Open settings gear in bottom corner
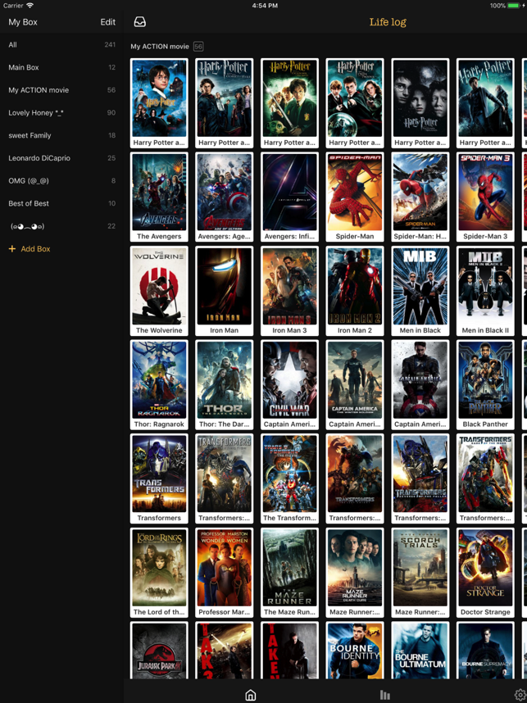Image resolution: width=527 pixels, height=703 pixels. click(x=520, y=695)
